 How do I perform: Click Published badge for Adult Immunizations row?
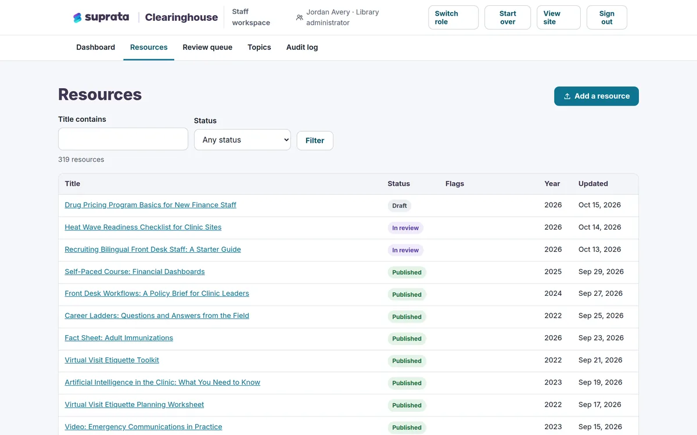coord(407,339)
